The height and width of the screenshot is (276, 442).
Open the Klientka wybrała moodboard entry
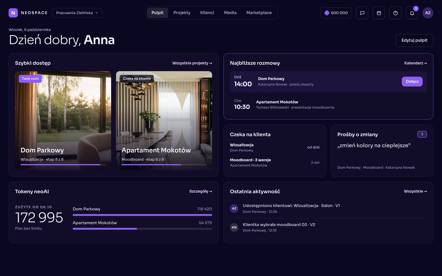(328, 228)
